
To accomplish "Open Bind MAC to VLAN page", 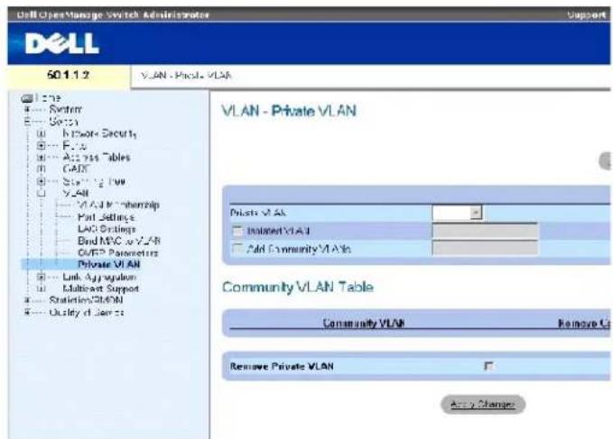I will coord(119,241).
